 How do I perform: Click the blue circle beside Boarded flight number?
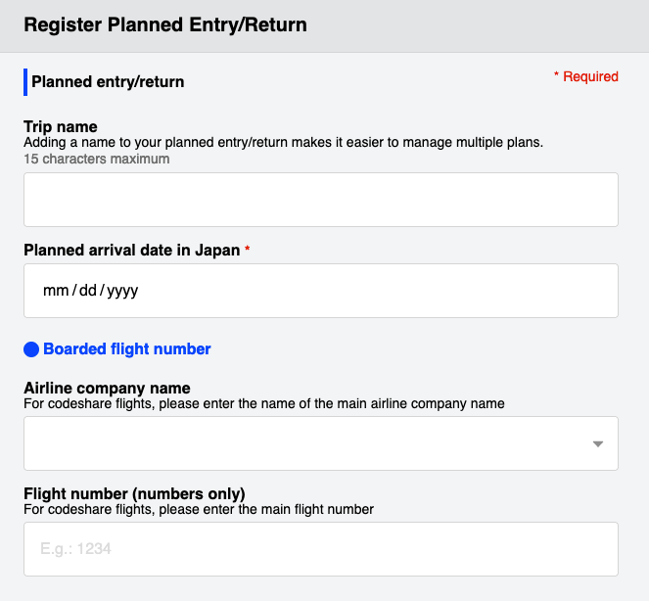tap(31, 349)
